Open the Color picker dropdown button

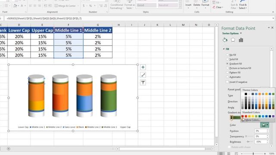tap(264, 125)
